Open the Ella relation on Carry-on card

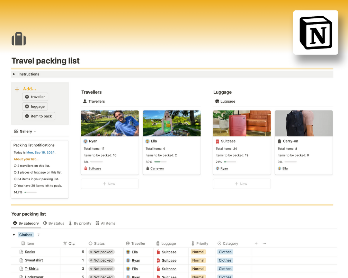coord(283,168)
